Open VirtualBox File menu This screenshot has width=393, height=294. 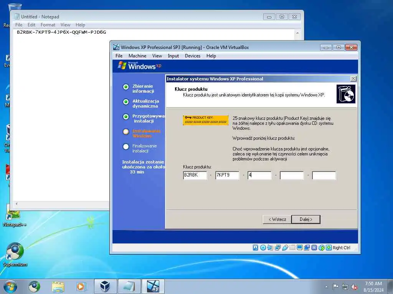[x=119, y=56]
